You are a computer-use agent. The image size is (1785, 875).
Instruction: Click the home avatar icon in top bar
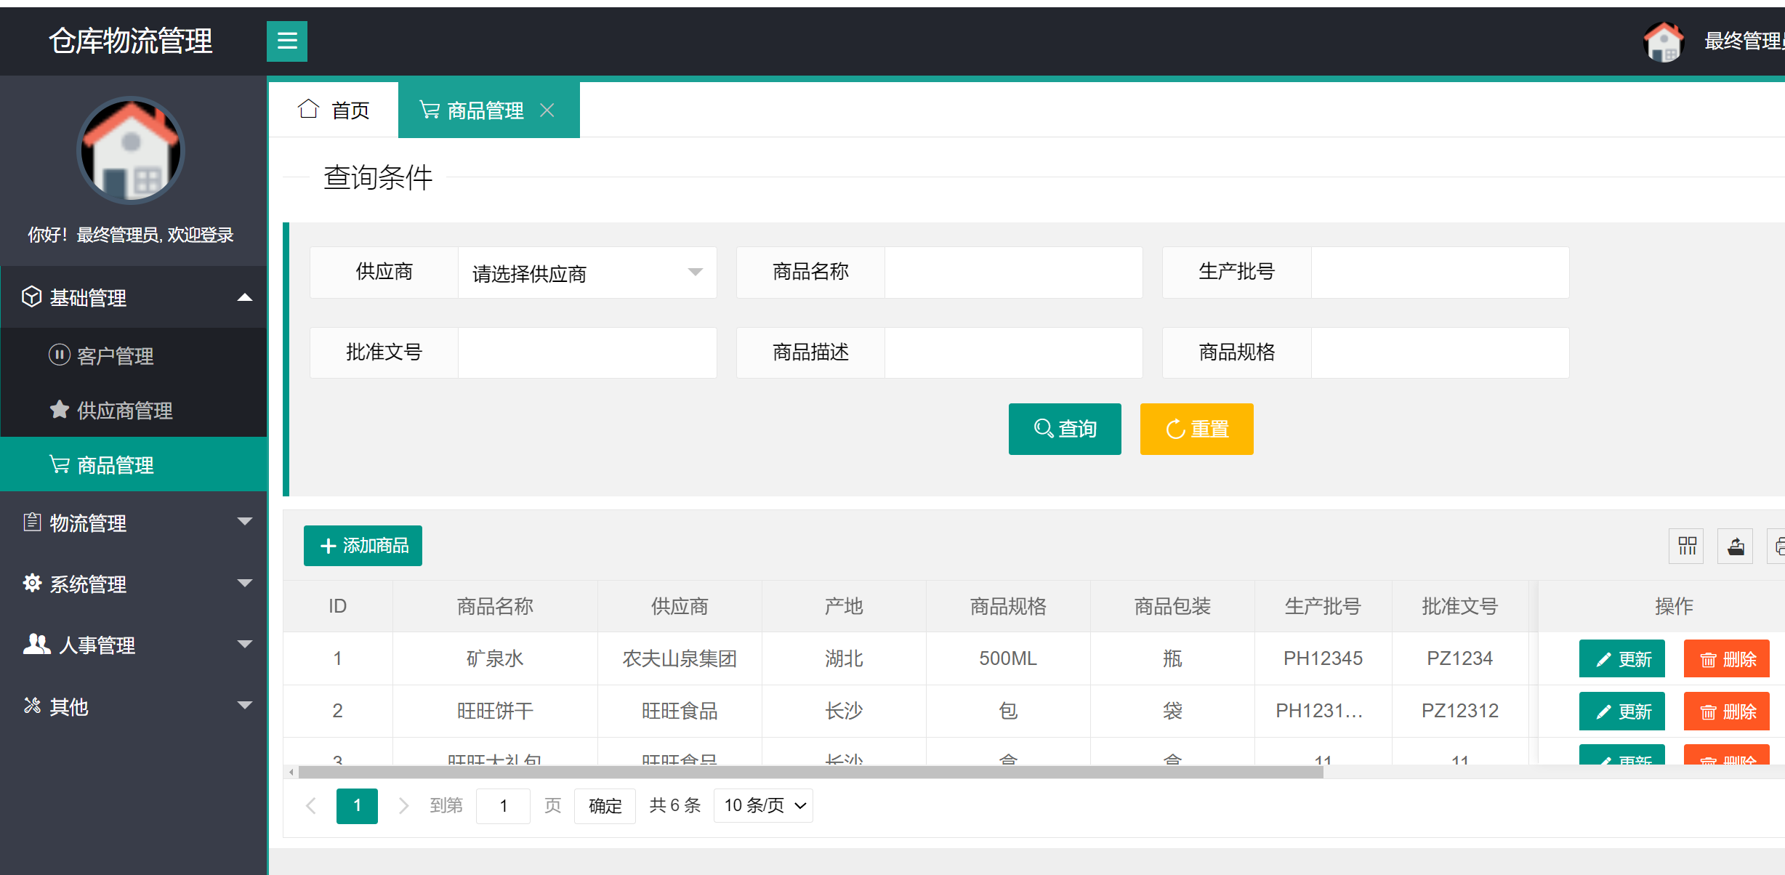click(x=1664, y=41)
